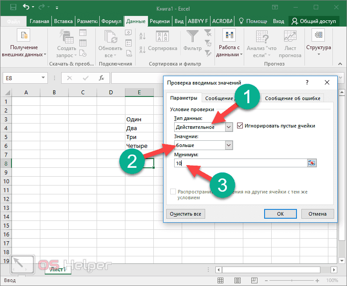Open the 'Главная' ribbon tab

(40, 21)
